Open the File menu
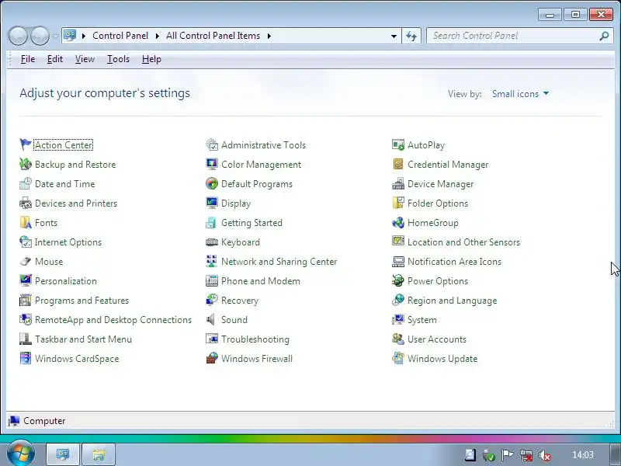The image size is (621, 466). 28,59
